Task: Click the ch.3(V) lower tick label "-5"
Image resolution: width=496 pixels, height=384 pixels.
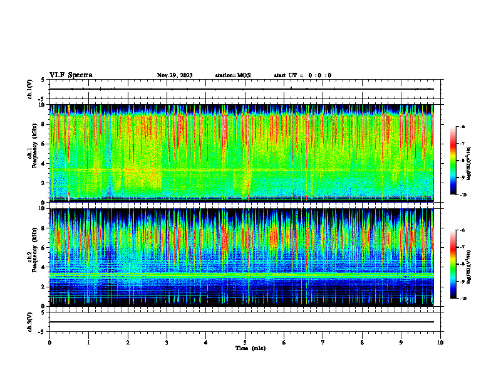Action: tap(42, 332)
